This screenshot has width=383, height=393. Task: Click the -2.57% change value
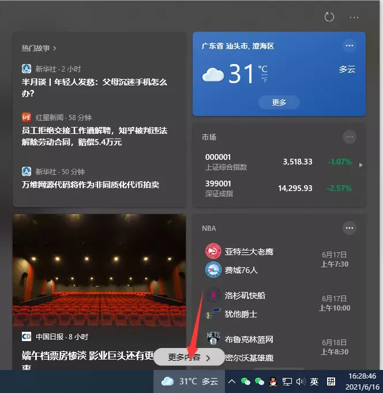tap(339, 188)
